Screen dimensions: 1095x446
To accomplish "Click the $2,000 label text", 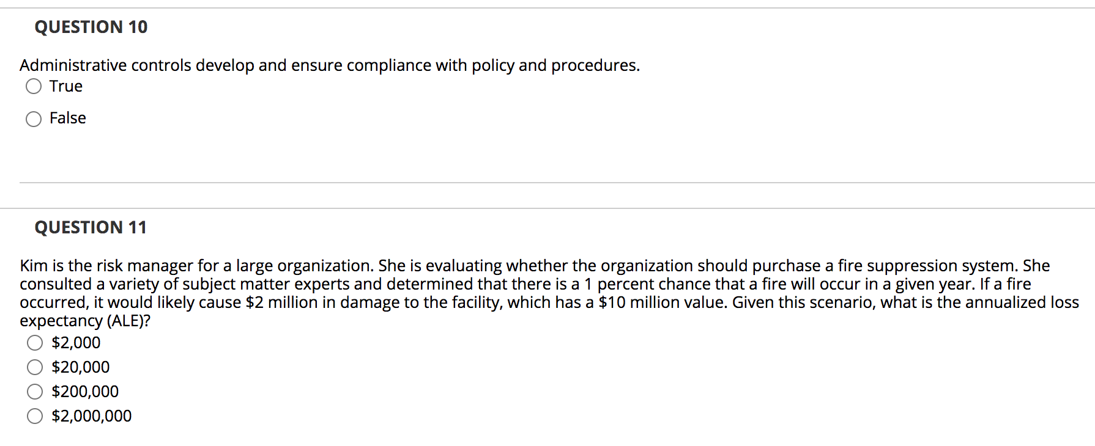I will click(75, 343).
